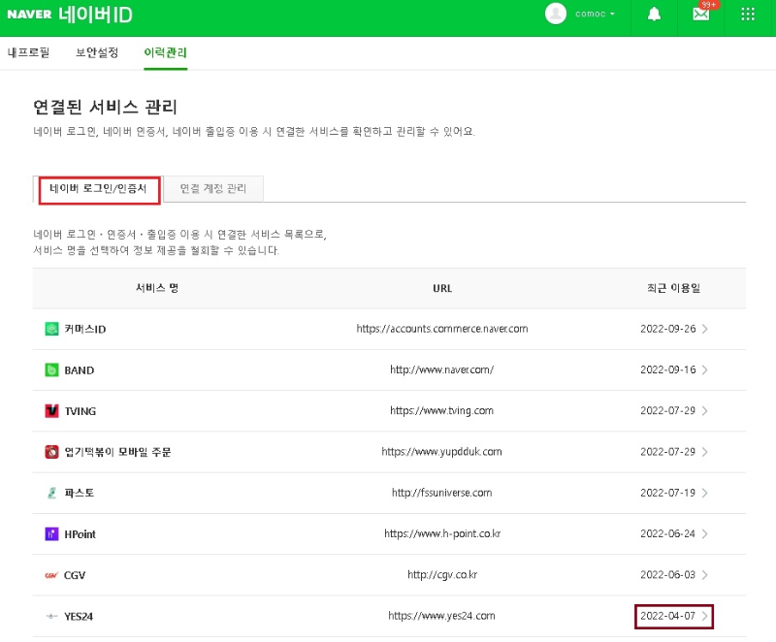Click URL http://fssuniverse.com
776x642 pixels.
coord(442,493)
